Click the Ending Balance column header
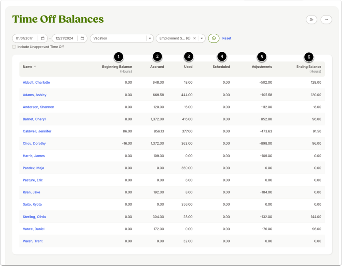 (309, 67)
